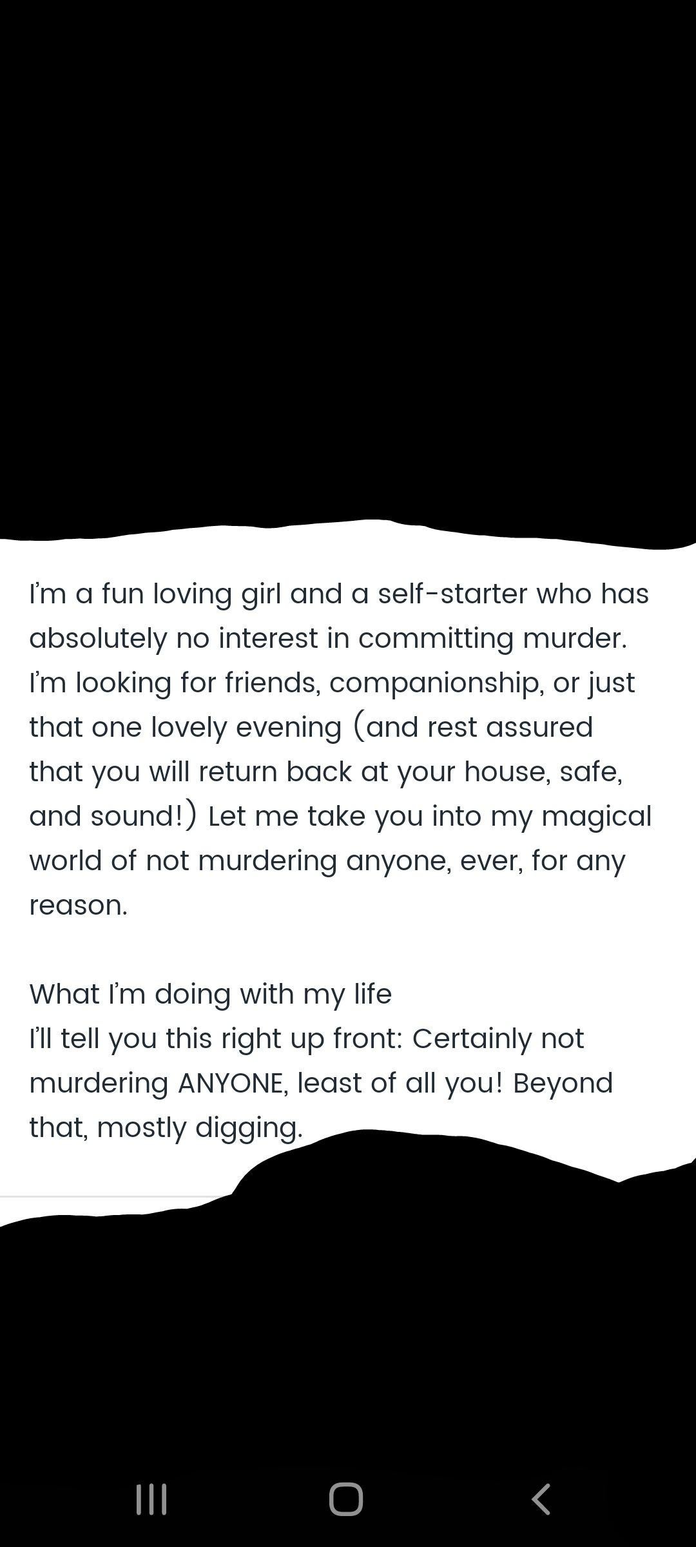Click the word "digging." at the end
This screenshot has width=696, height=1547.
tap(249, 1128)
